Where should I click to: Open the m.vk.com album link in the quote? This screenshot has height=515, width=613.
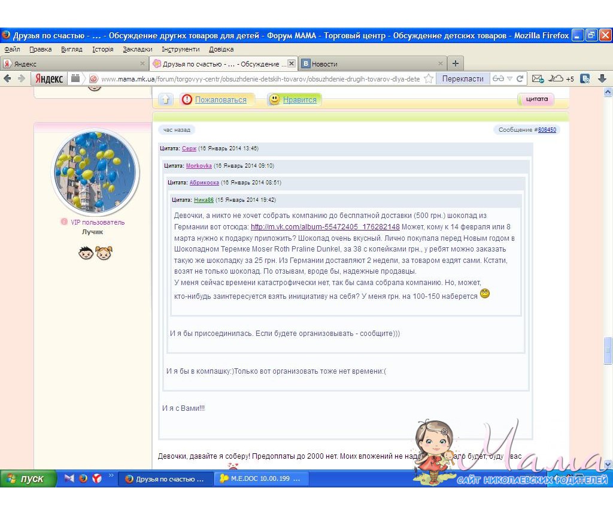tap(325, 227)
